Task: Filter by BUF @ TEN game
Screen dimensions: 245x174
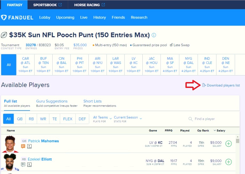Action: click(44, 65)
